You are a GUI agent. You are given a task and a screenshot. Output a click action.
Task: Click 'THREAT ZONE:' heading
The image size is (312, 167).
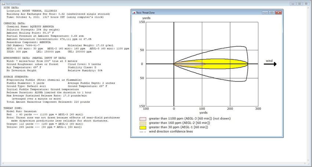point(13,108)
